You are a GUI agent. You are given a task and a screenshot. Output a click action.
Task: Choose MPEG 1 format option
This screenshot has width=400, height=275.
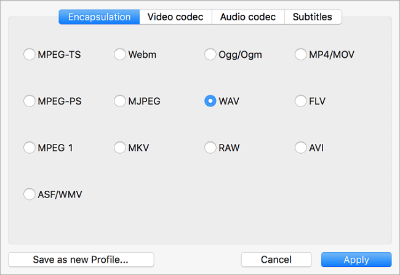point(29,148)
